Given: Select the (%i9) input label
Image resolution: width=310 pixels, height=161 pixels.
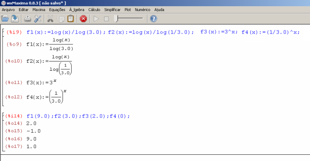Looking at the screenshot, I should (14, 32).
